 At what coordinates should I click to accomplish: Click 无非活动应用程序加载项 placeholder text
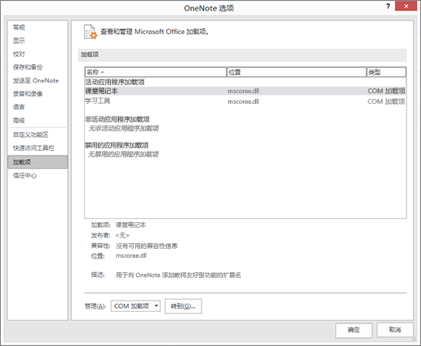click(x=124, y=128)
